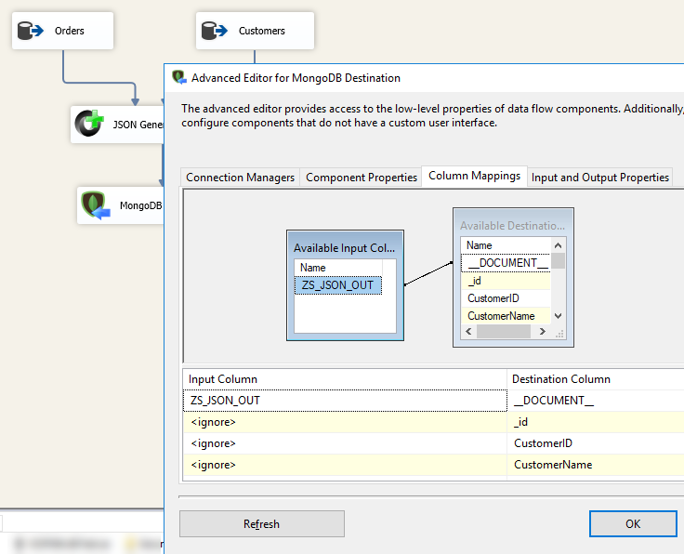Image resolution: width=684 pixels, height=554 pixels.
Task: Select the JSON Generator transform icon
Action: pos(89,124)
